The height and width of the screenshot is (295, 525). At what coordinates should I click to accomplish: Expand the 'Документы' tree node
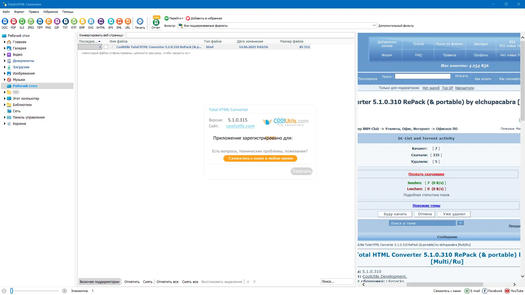click(x=5, y=61)
